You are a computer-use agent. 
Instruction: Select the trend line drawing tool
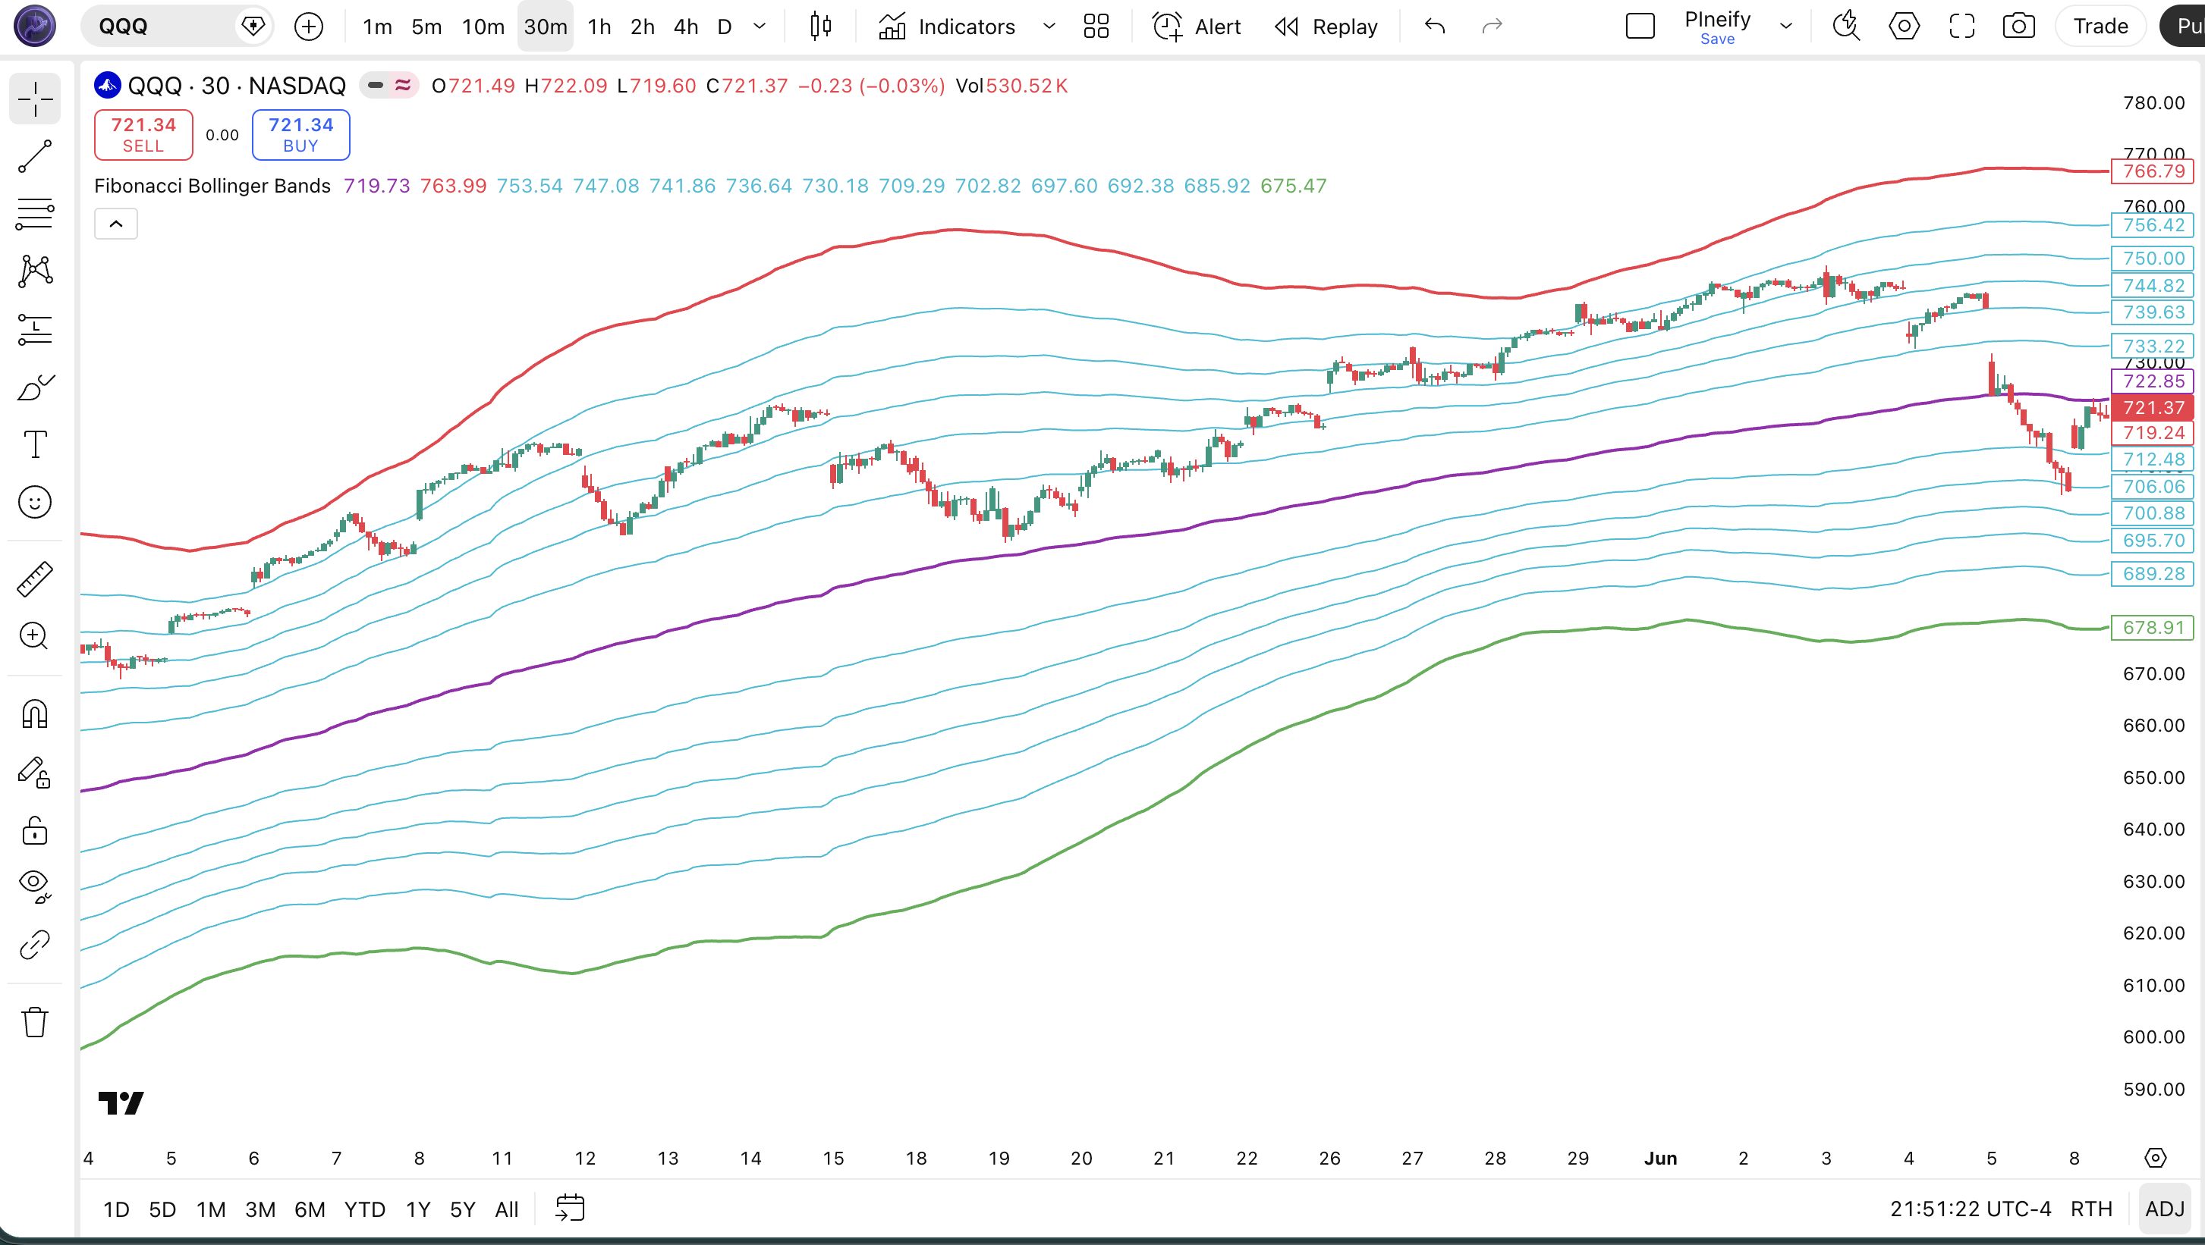[x=35, y=156]
